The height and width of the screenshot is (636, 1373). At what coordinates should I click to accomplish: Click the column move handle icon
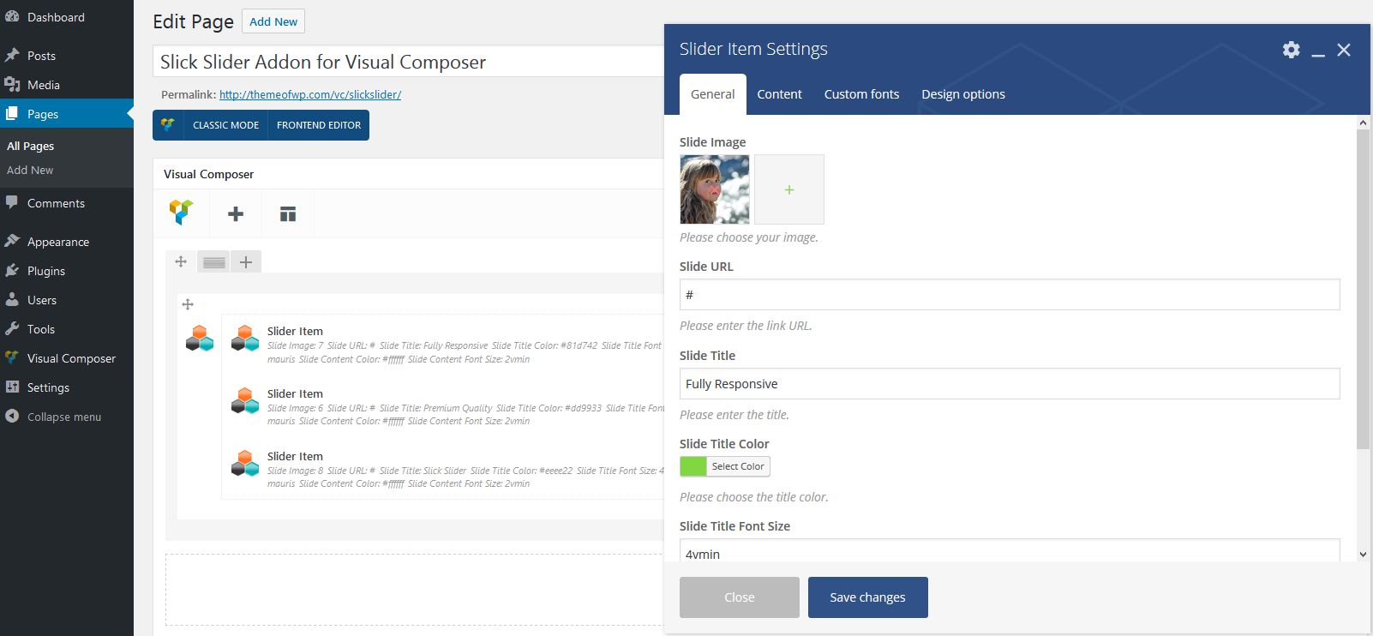[188, 304]
